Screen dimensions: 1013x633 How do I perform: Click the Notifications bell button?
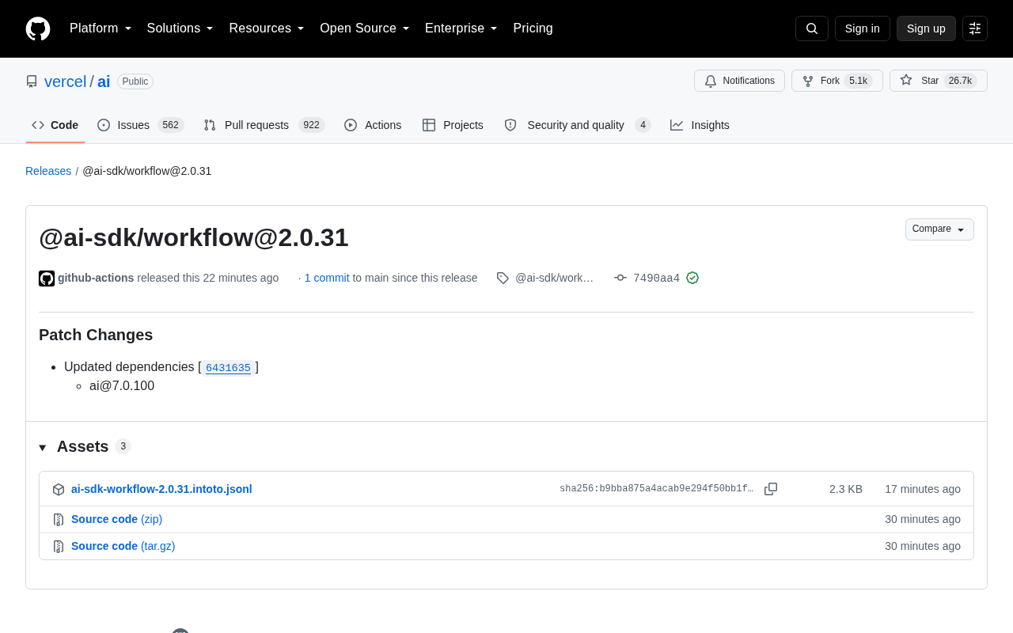pos(739,81)
